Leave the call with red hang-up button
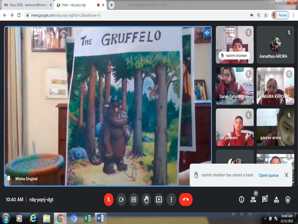The height and width of the screenshot is (224, 298). [186, 199]
